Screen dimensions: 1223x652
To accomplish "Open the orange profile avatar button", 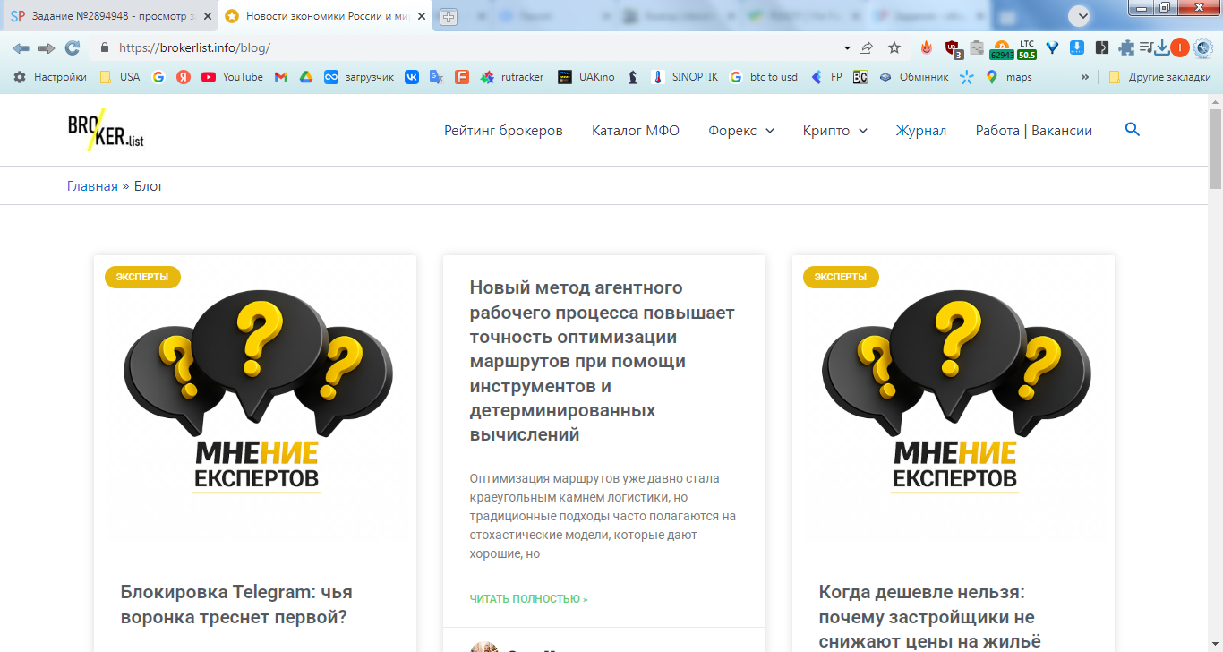I will point(1180,48).
